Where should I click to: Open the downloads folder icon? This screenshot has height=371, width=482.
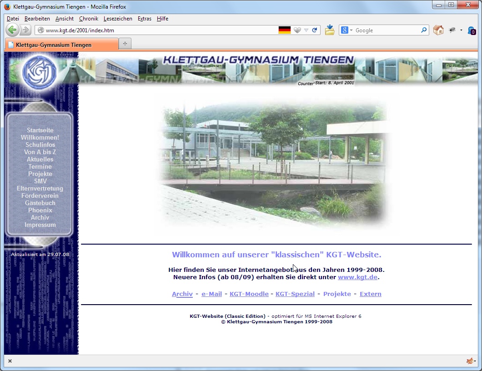330,30
